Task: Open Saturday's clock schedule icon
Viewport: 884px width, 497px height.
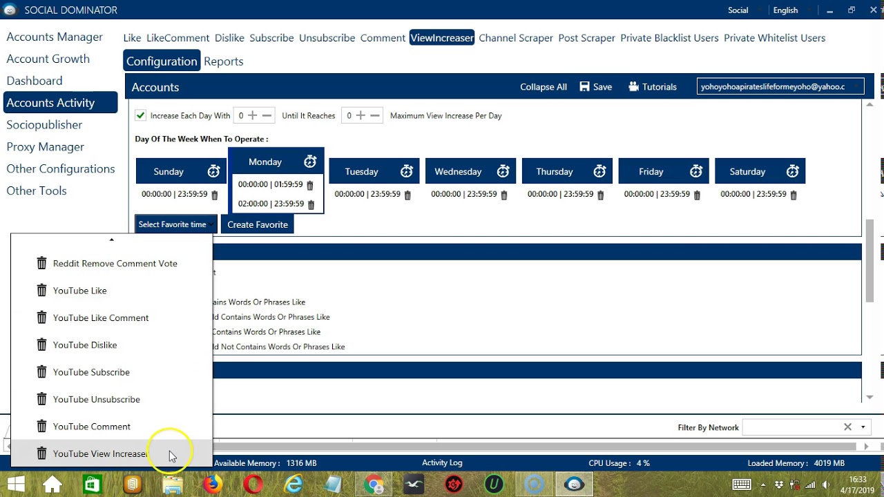Action: coord(793,171)
